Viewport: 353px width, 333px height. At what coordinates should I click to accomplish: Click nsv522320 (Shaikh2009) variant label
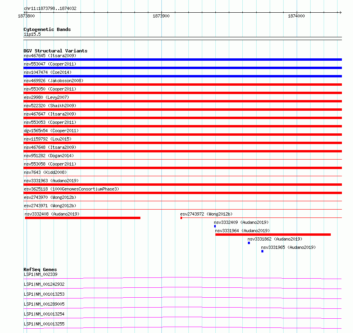pyautogui.click(x=50, y=106)
